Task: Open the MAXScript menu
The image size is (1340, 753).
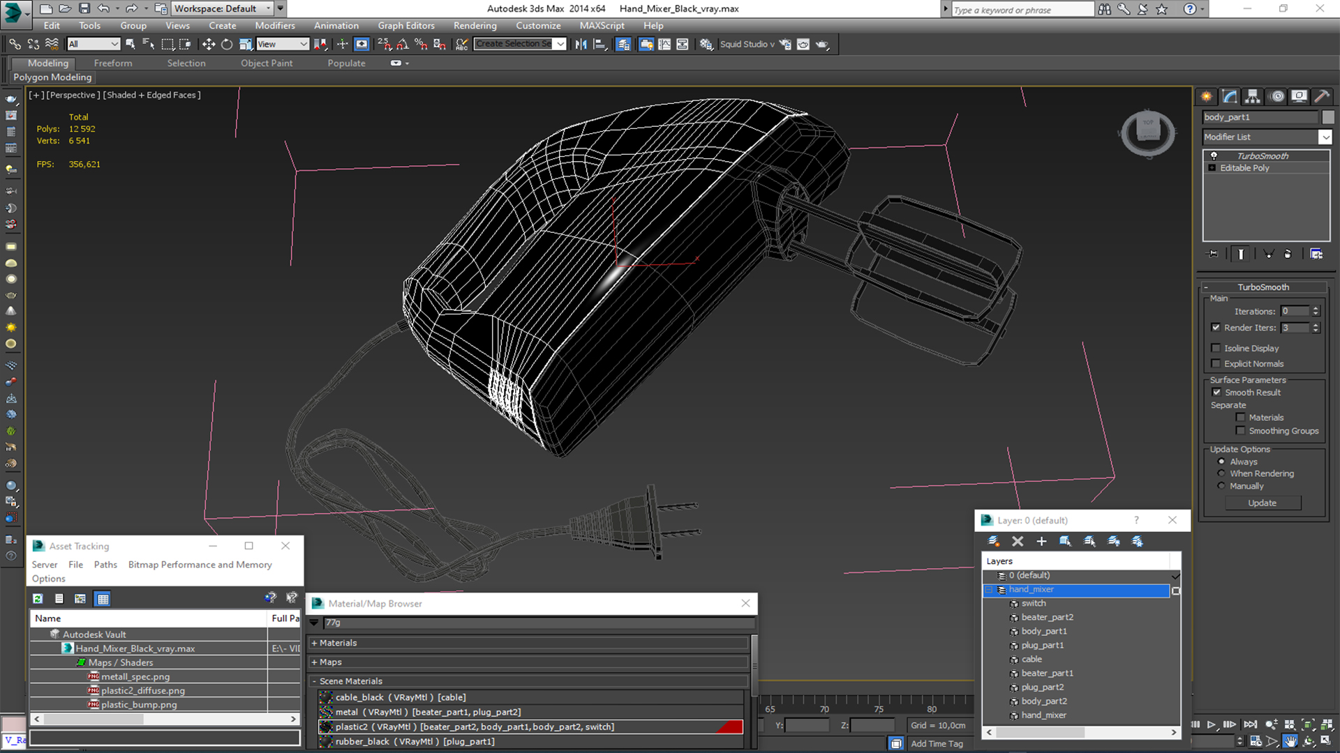Action: [x=602, y=25]
